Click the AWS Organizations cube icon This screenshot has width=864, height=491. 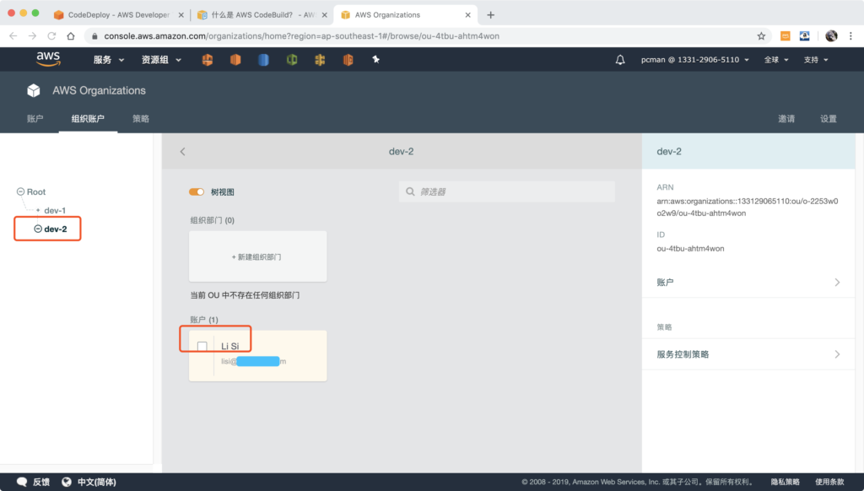click(x=34, y=90)
